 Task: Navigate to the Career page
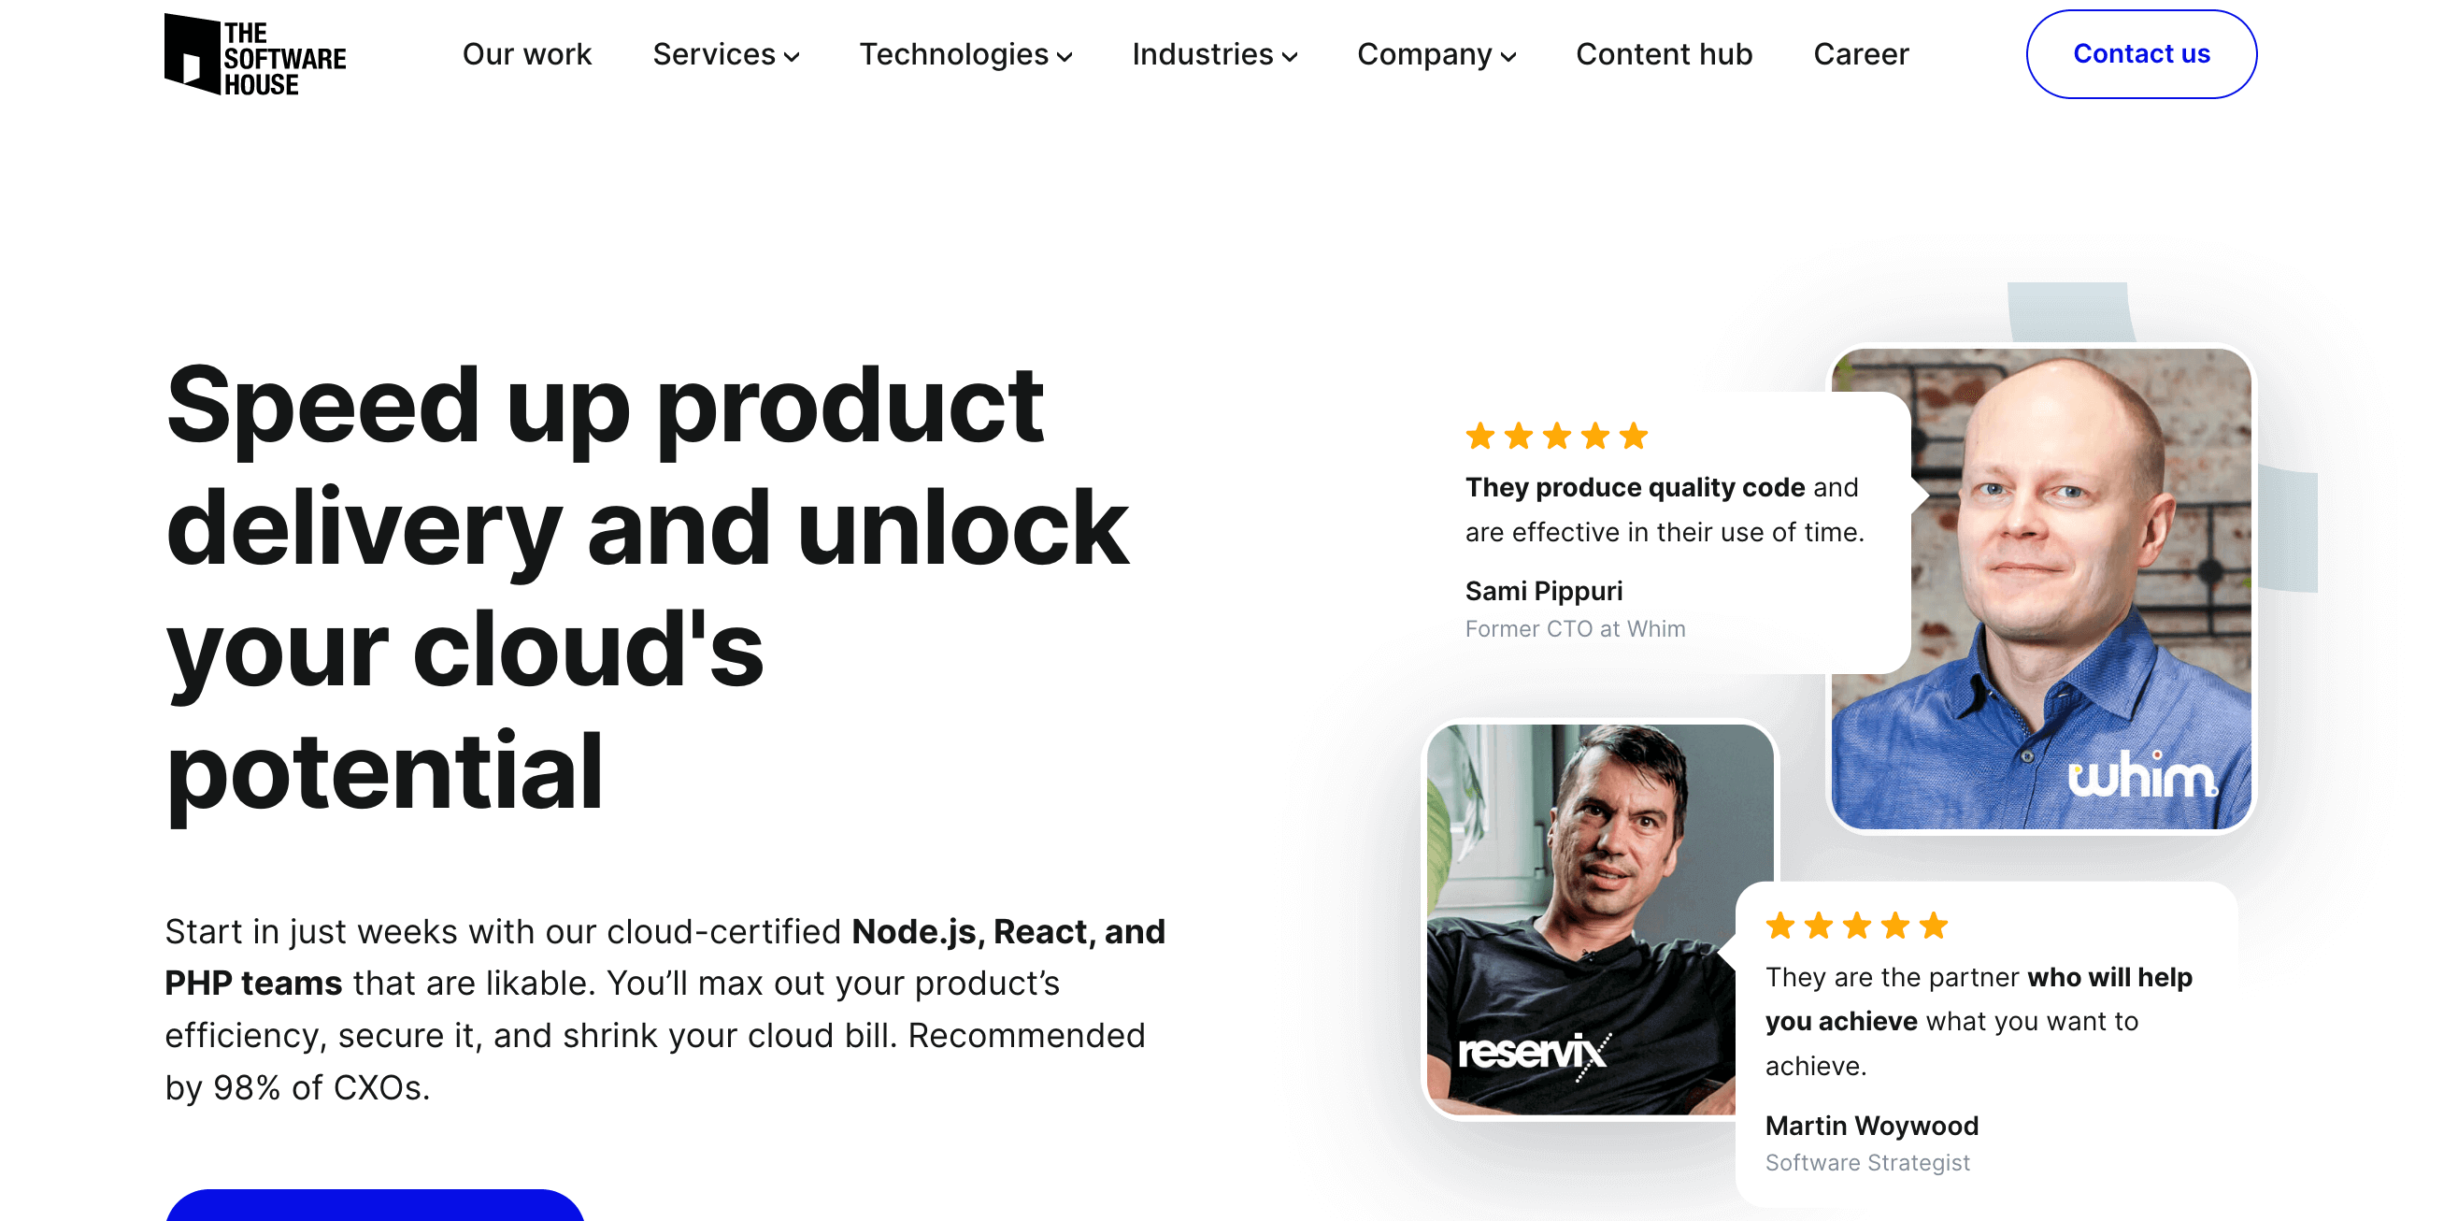pyautogui.click(x=1863, y=53)
